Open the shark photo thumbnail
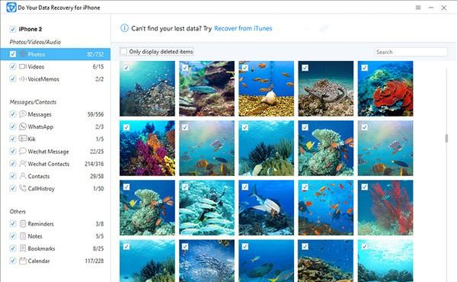This screenshot has width=457, height=282. tap(266, 207)
